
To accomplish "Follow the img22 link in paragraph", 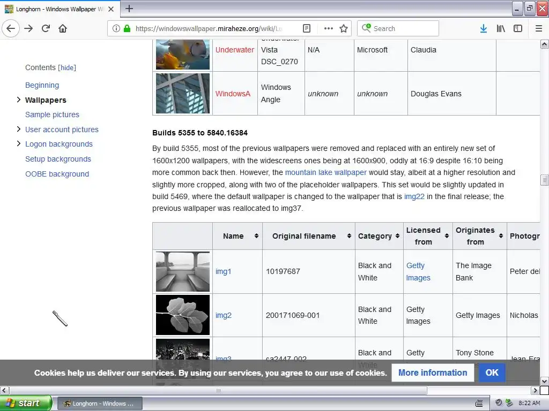I will point(414,196).
